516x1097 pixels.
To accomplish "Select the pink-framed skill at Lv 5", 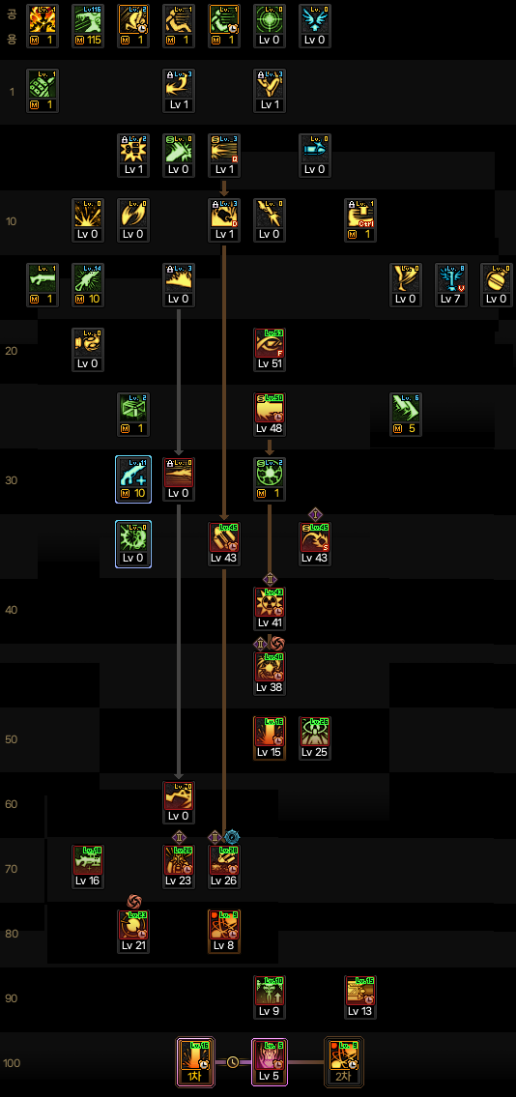I will point(270,1062).
